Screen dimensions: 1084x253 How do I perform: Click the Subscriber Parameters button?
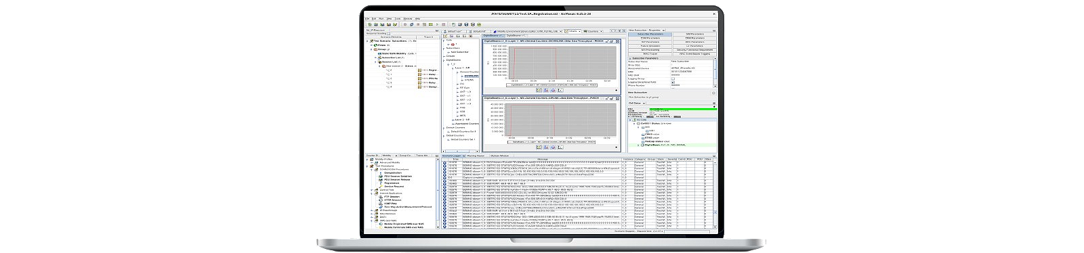tap(650, 34)
